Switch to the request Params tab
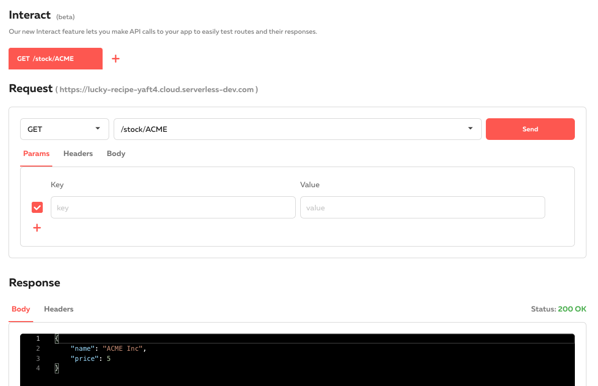Screen dimensions: 598x386 point(36,153)
